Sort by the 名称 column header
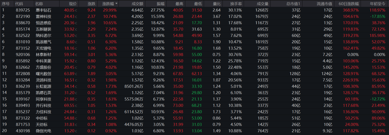 point(39,4)
